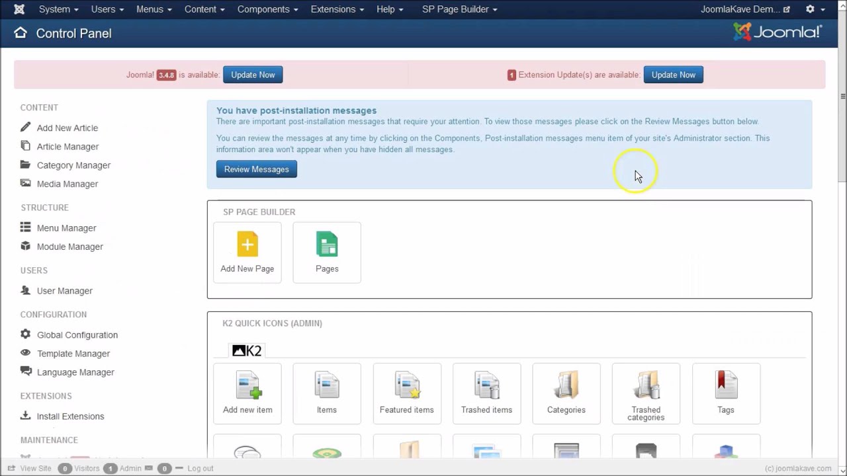847x476 pixels.
Task: Click Update Now for Joomla 3.4.8
Action: pos(253,75)
